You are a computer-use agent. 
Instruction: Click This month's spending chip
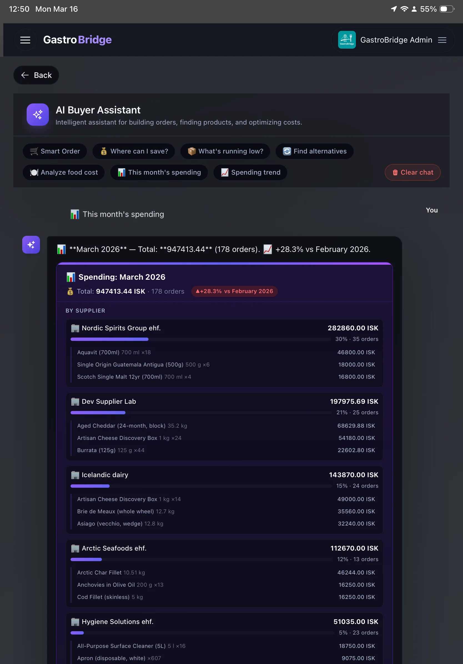click(159, 172)
